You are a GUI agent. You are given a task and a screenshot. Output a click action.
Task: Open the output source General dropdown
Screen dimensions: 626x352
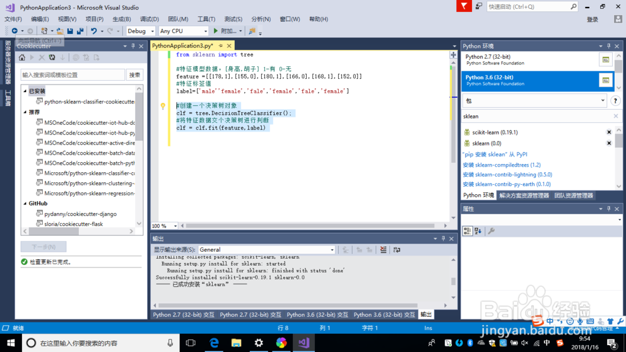(332, 250)
